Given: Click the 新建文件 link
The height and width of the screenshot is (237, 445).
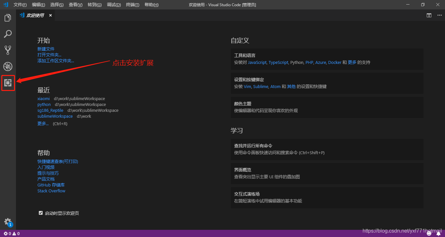Looking at the screenshot, I should pyautogui.click(x=46, y=49).
